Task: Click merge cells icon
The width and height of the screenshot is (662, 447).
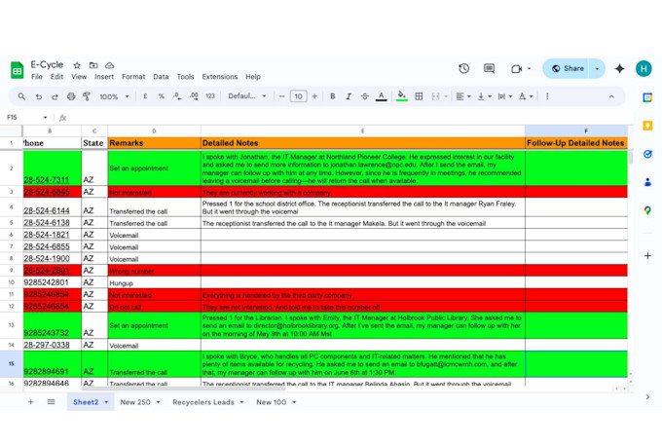Action: (x=435, y=96)
